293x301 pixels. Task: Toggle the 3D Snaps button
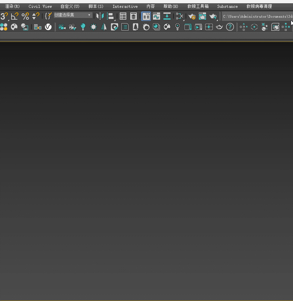4,16
